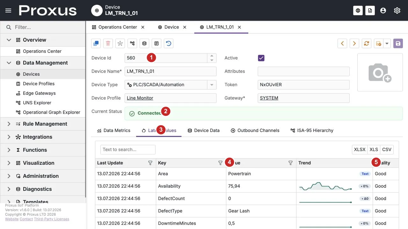Collapse the Data Management section
The height and width of the screenshot is (229, 408).
[9, 63]
